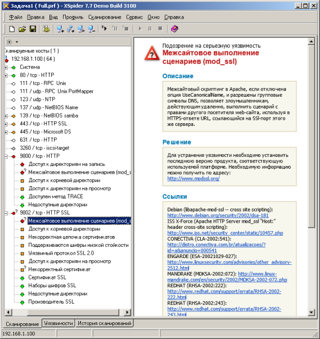Open the www.modssl.org link
The width and height of the screenshot is (320, 339).
point(193,179)
